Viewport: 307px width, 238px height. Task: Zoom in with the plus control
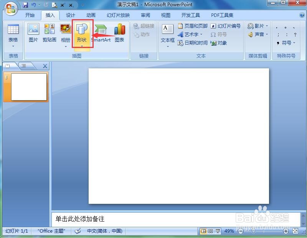(x=285, y=231)
